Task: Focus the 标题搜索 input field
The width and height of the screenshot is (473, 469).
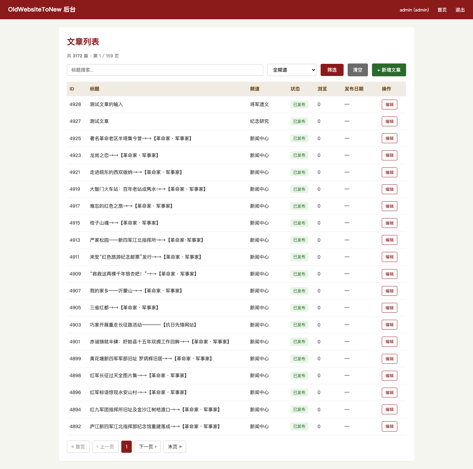Action: click(x=165, y=70)
